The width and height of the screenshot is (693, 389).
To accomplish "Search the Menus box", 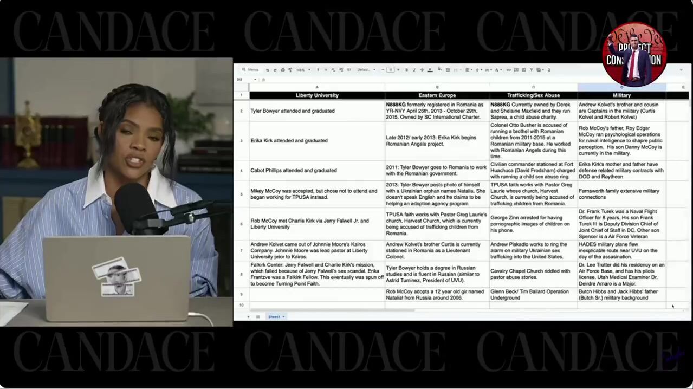I will (252, 70).
